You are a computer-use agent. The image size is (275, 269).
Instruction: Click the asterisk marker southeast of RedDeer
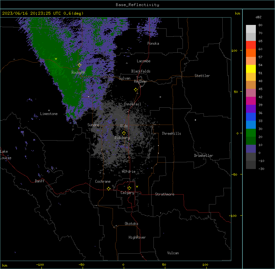coord(160,97)
